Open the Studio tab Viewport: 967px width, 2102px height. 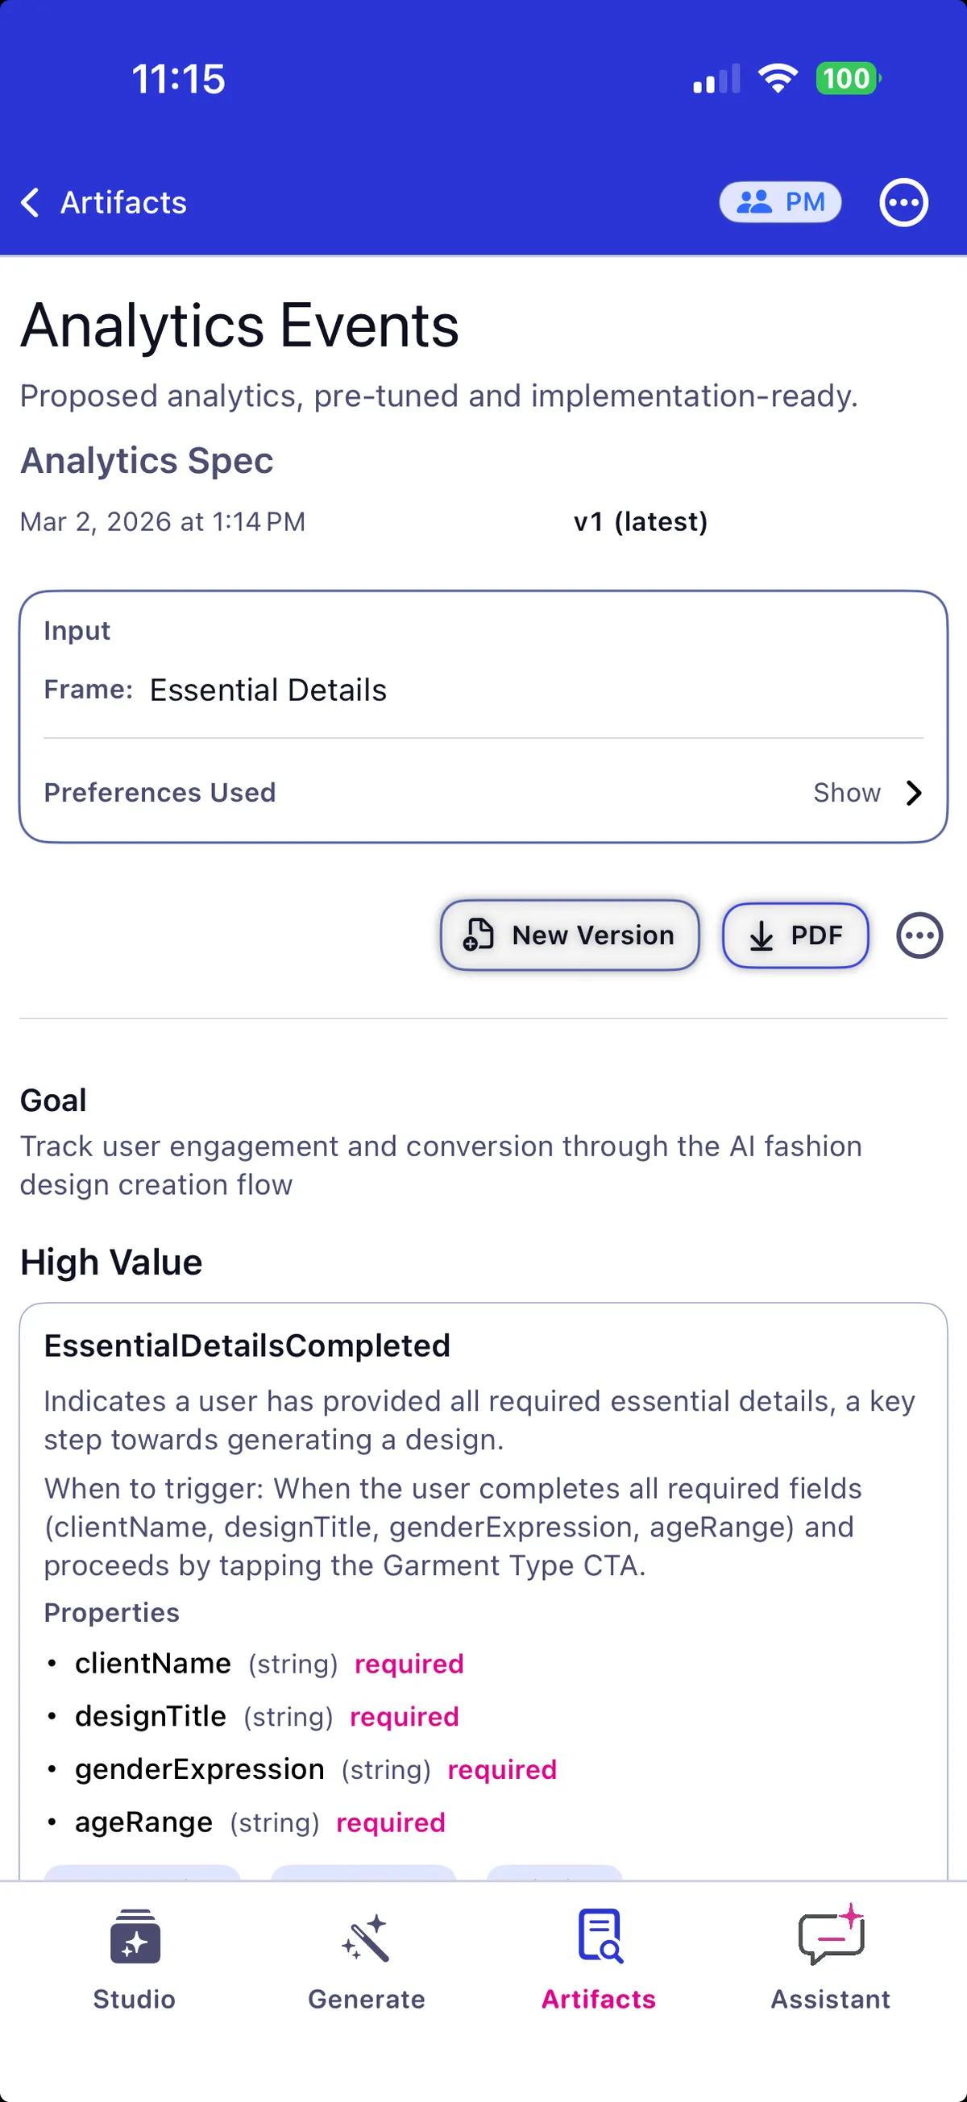(135, 1959)
